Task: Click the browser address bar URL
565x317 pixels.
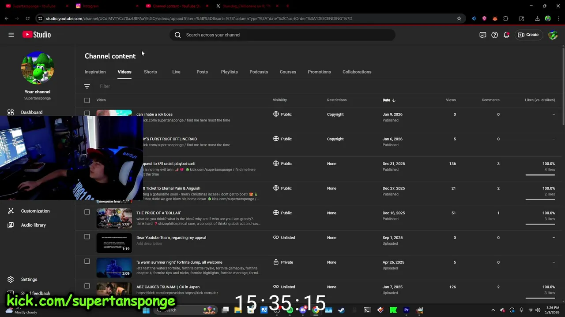Action: [199, 18]
